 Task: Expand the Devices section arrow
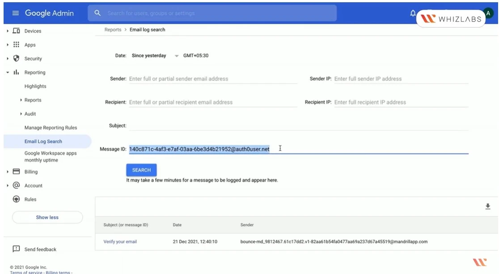(x=8, y=31)
